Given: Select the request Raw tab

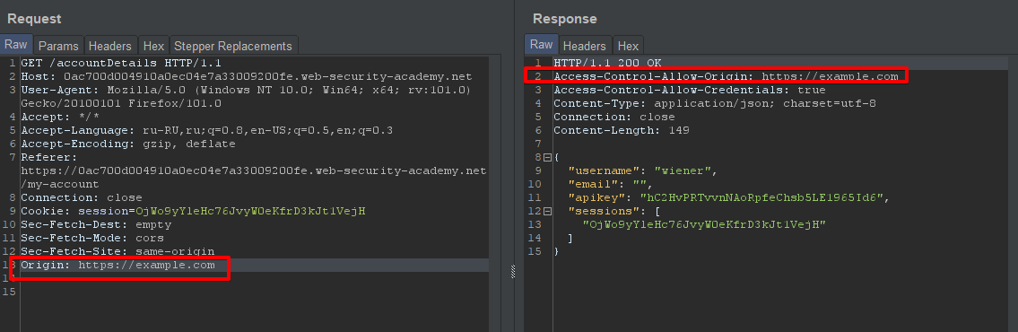Looking at the screenshot, I should (16, 45).
